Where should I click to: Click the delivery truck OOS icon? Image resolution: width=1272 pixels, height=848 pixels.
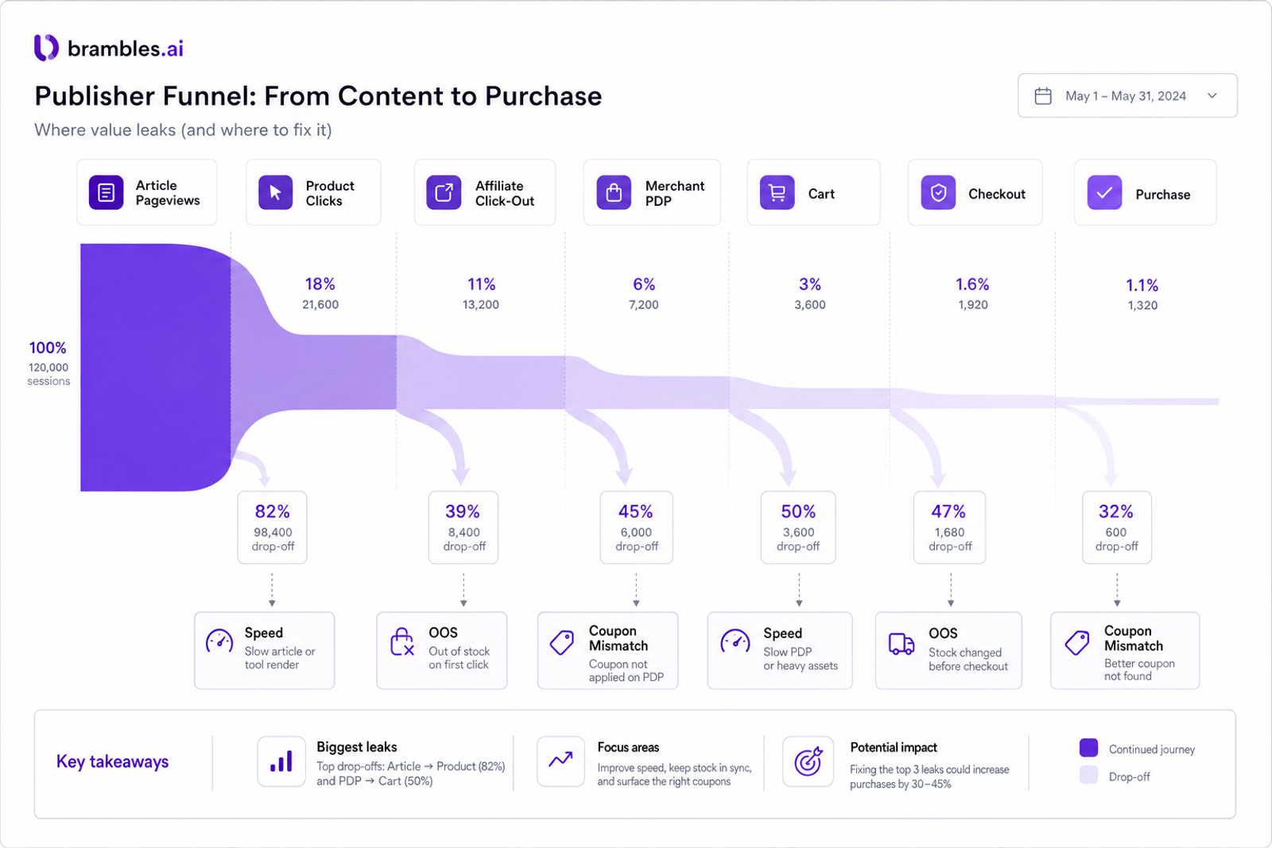point(902,644)
